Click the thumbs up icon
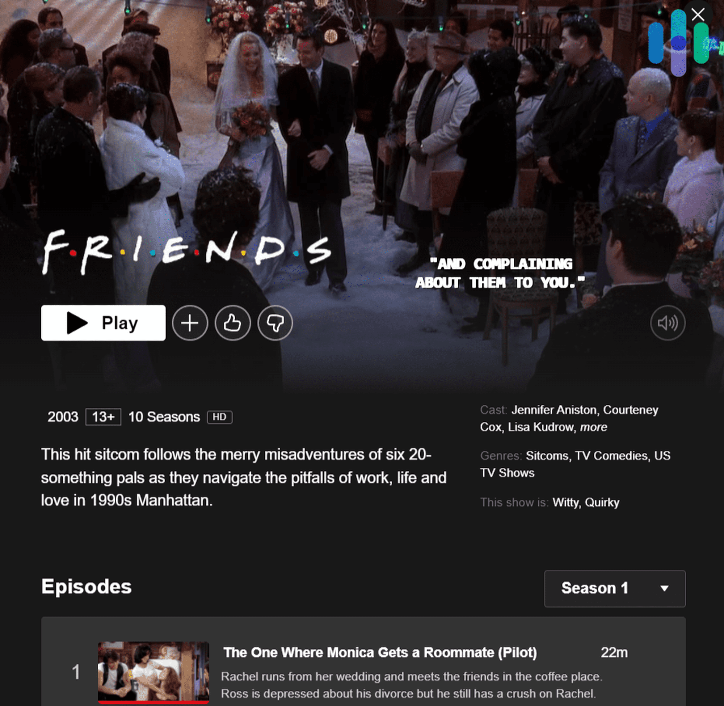Viewport: 724px width, 706px height. tap(231, 322)
